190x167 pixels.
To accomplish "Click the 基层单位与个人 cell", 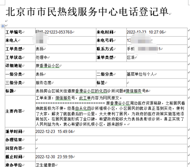I will [x=141, y=74].
